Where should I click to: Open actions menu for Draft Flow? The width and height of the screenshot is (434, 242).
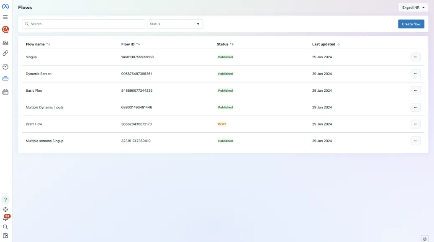click(x=415, y=124)
